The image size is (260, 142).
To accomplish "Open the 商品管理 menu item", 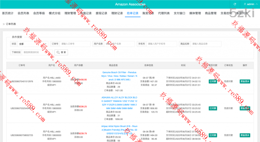I will coord(211,13).
